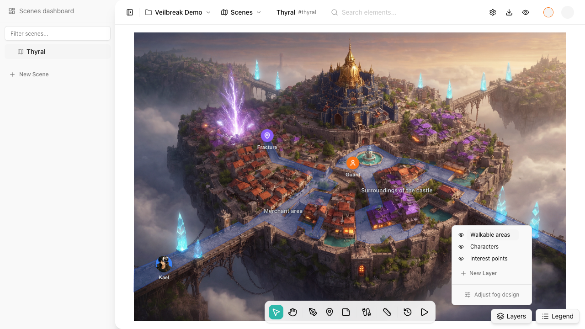Click the download export icon

[x=509, y=12]
